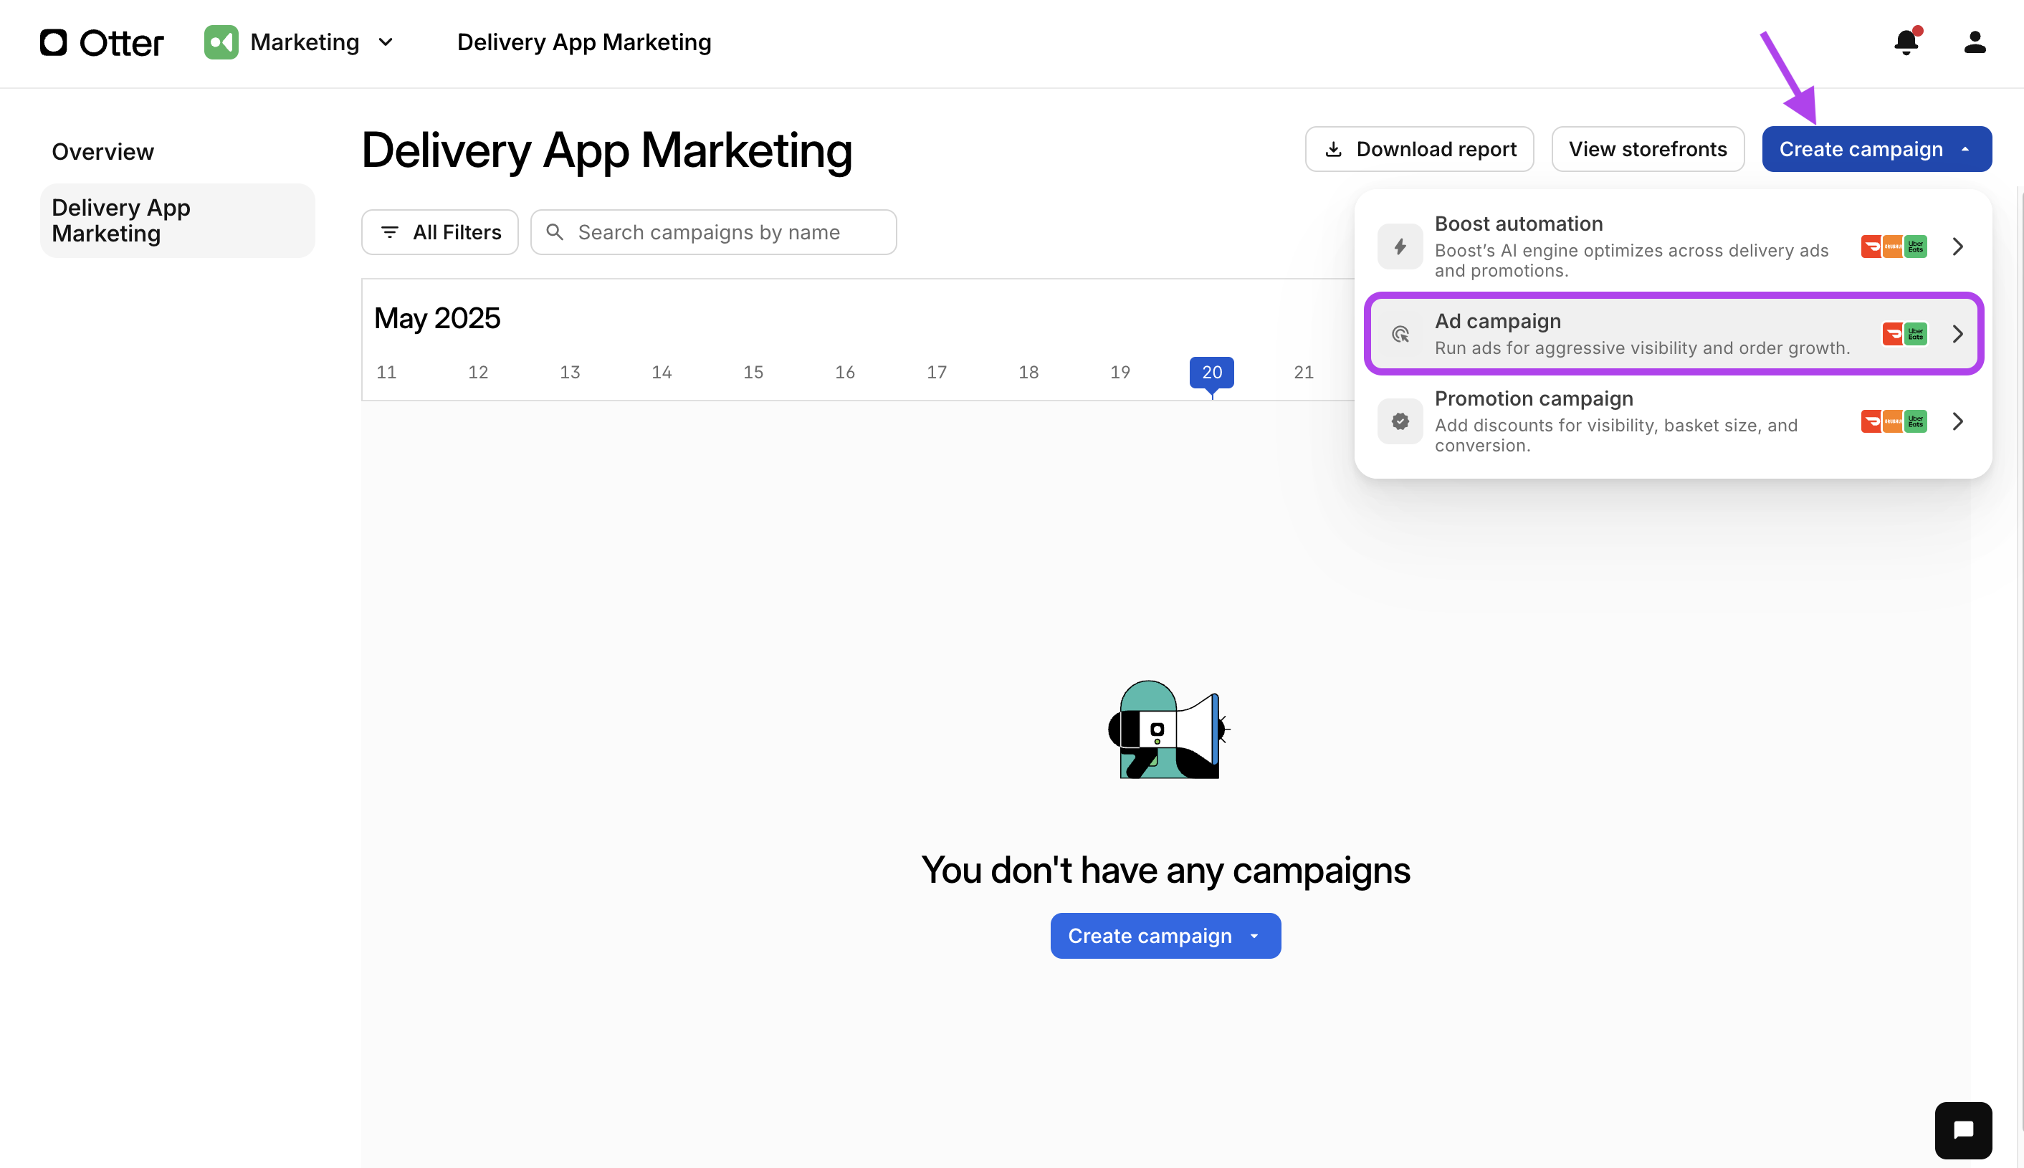Click the Search campaigns by name field
Viewport: 2024px width, 1168px height.
click(x=713, y=233)
